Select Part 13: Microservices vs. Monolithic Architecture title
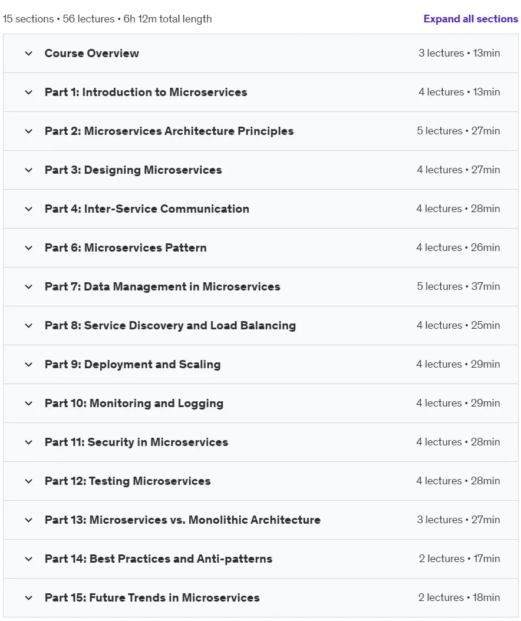This screenshot has height=621, width=521. pyautogui.click(x=183, y=520)
